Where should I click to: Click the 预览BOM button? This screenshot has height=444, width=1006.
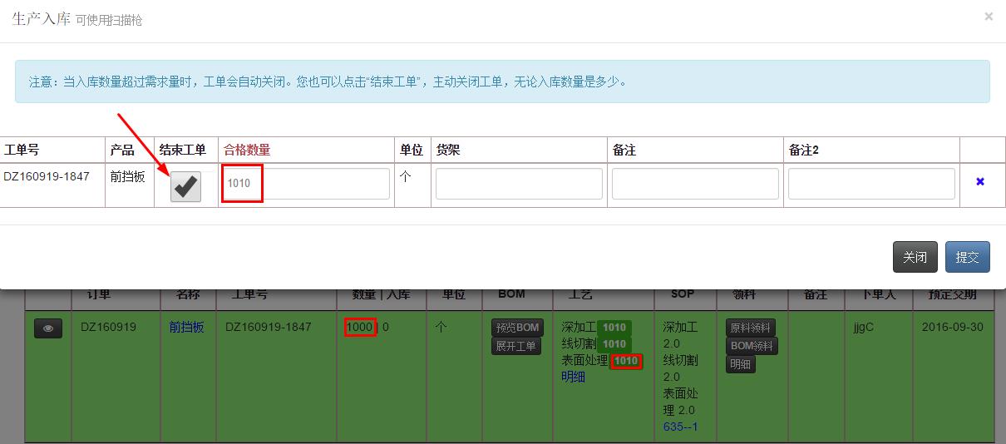point(517,328)
